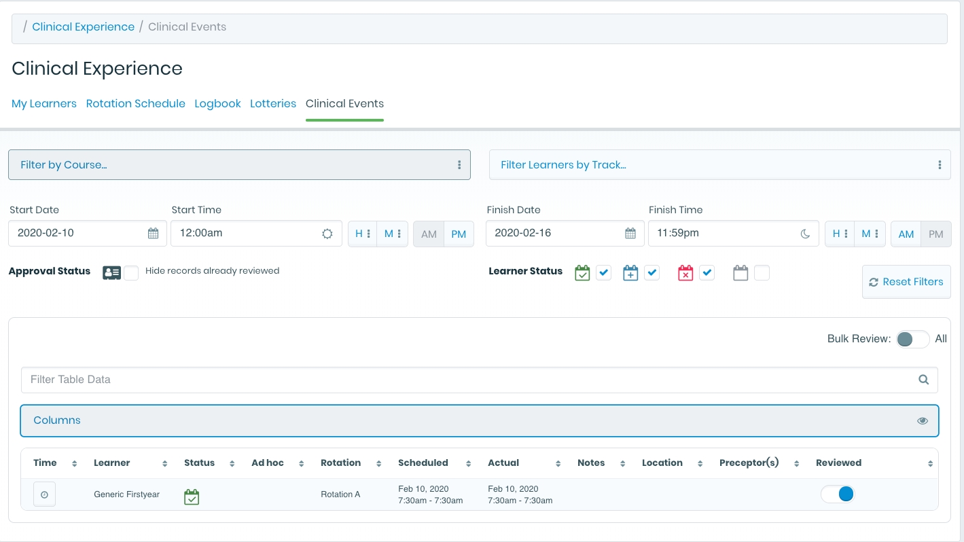Click the Finish Date calendar icon

pyautogui.click(x=630, y=234)
